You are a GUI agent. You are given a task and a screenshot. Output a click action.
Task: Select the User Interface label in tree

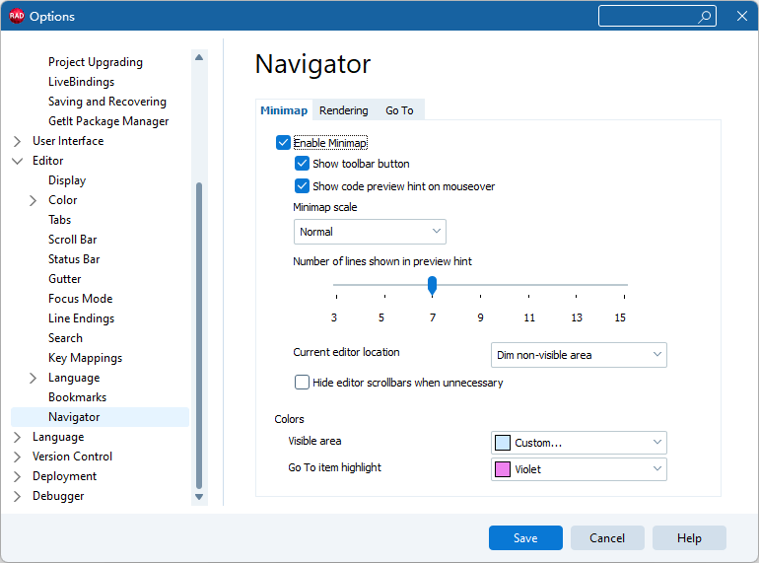68,141
